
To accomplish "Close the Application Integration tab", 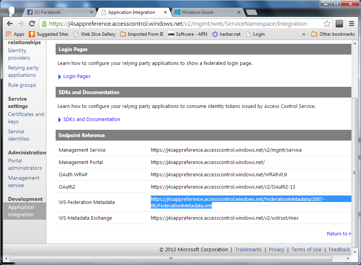I will [165, 12].
